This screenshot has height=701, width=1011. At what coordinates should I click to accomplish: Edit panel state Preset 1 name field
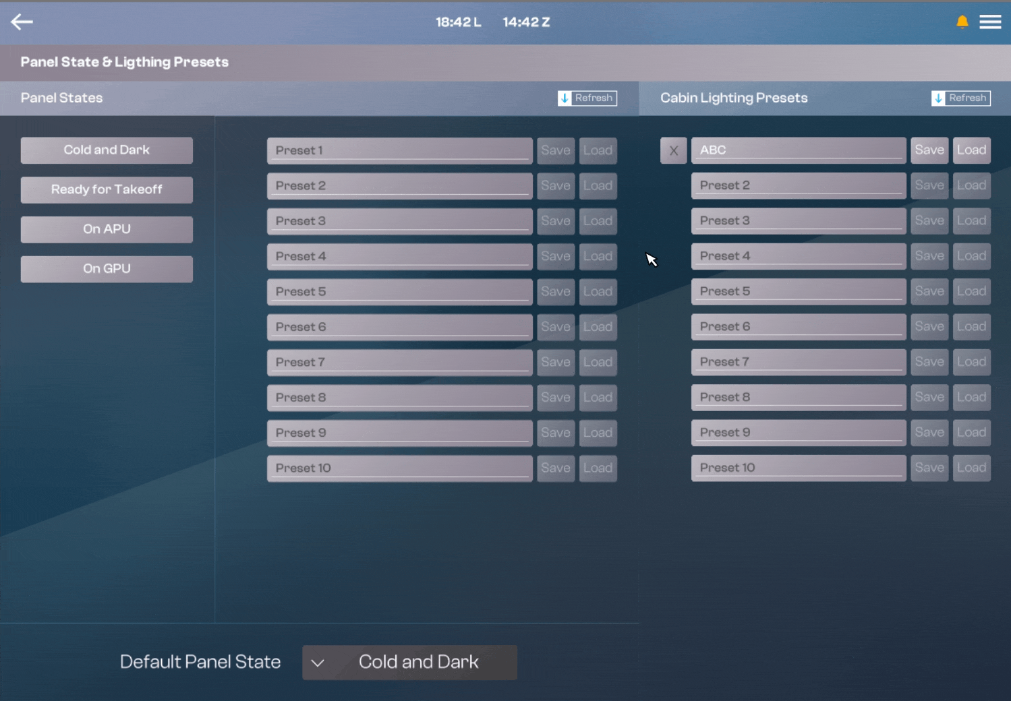coord(399,151)
